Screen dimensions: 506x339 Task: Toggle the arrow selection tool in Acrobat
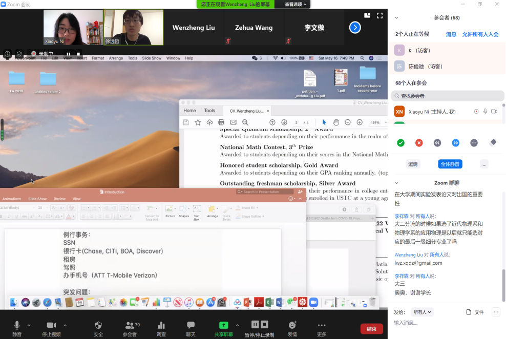point(324,122)
